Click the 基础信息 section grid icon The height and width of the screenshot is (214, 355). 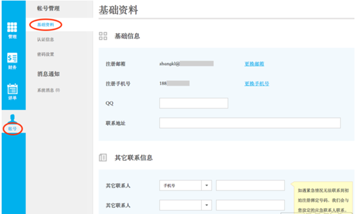(103, 36)
